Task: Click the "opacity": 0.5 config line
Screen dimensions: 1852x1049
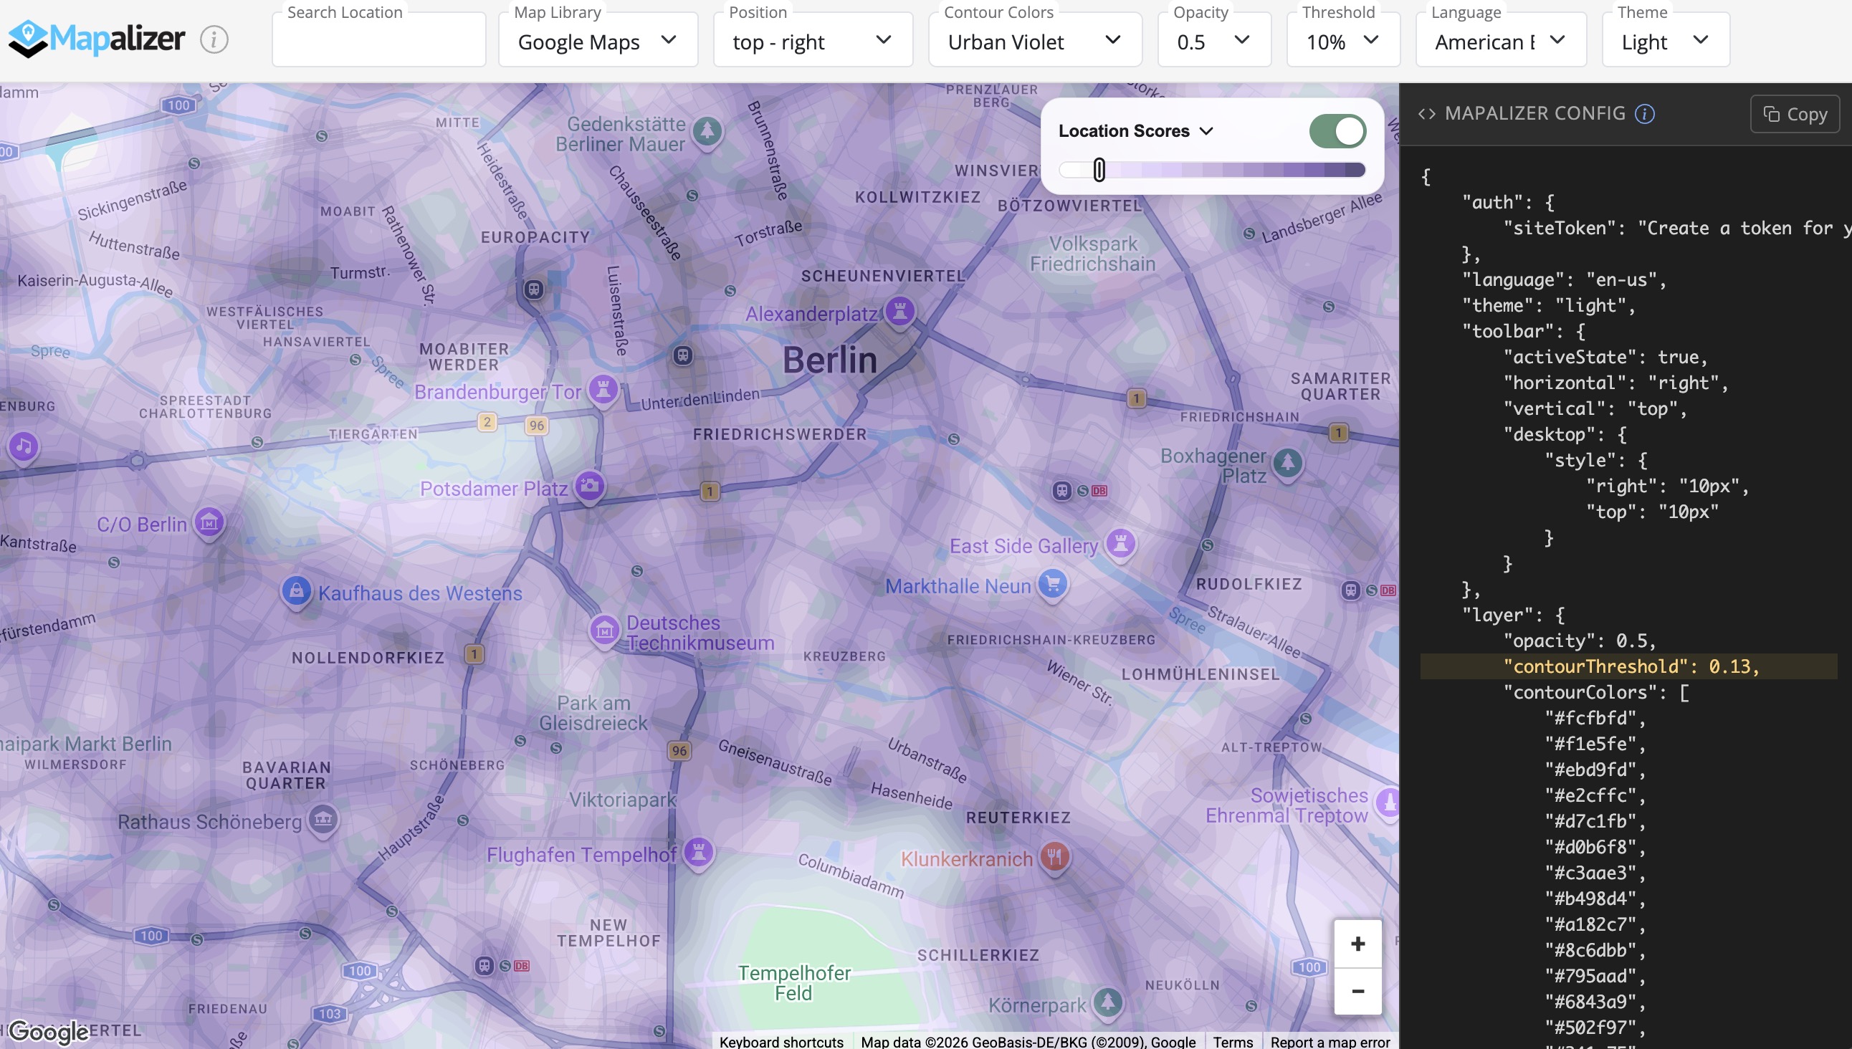Action: 1580,641
